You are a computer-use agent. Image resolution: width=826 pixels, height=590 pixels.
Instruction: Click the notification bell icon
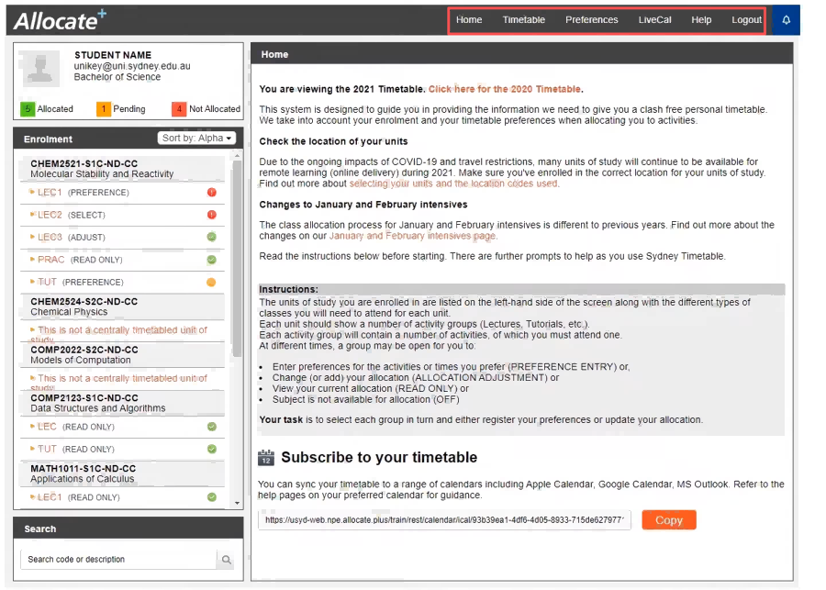[x=786, y=20]
